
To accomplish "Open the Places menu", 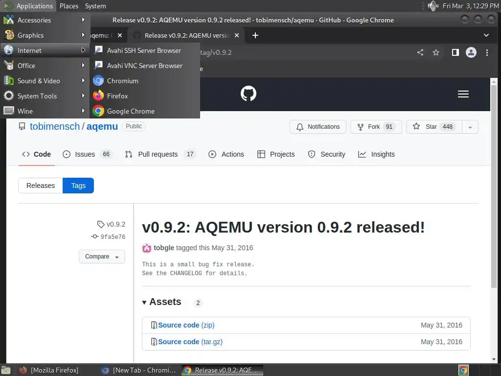I will click(68, 6).
